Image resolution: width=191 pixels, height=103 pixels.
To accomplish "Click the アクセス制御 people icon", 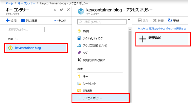I will coord(79,46).
